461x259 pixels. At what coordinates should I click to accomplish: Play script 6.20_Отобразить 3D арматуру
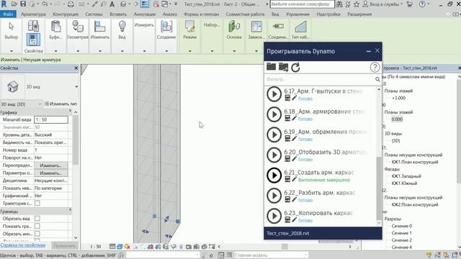(274, 155)
